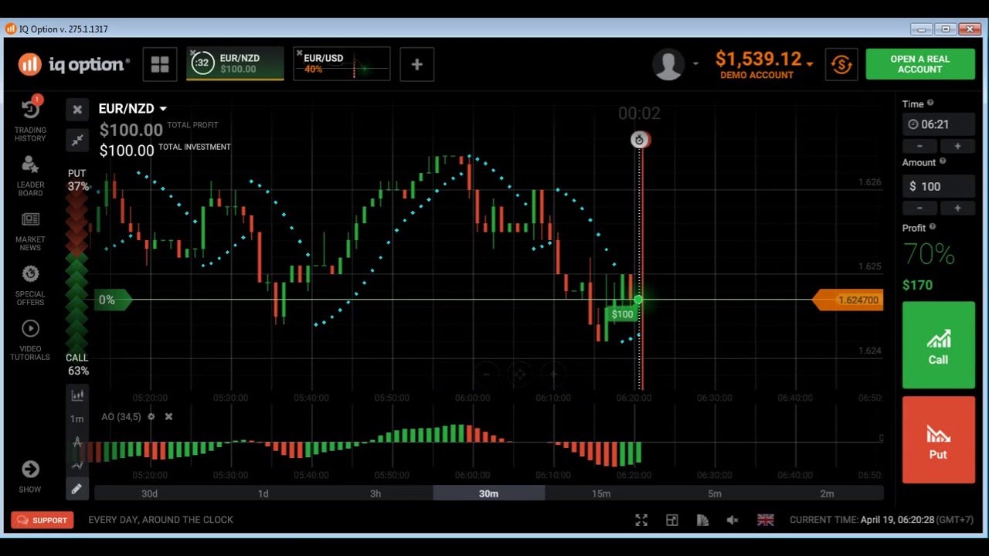
Task: Open the layout panel icon in bottom bar
Action: tap(671, 520)
